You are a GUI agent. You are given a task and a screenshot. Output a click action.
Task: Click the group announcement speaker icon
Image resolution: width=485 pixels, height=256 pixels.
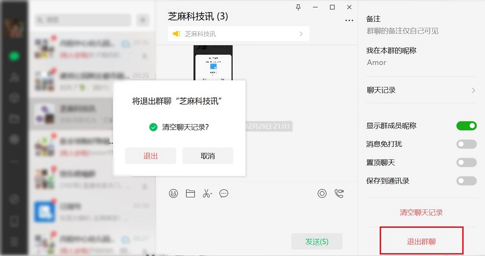coord(177,33)
